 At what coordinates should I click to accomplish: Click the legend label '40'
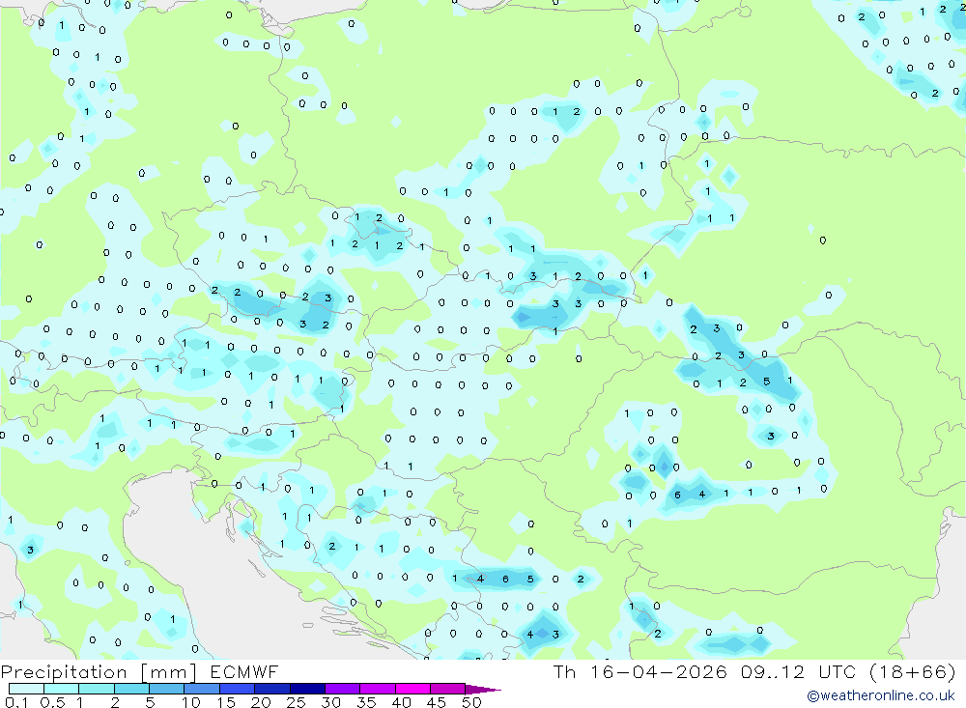coord(402,702)
